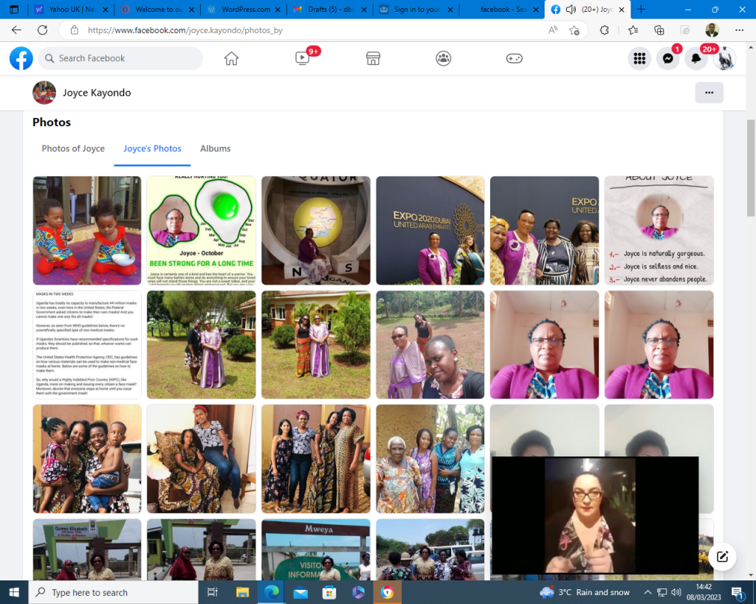Open the Facebook apps grid menu
756x604 pixels.
639,59
